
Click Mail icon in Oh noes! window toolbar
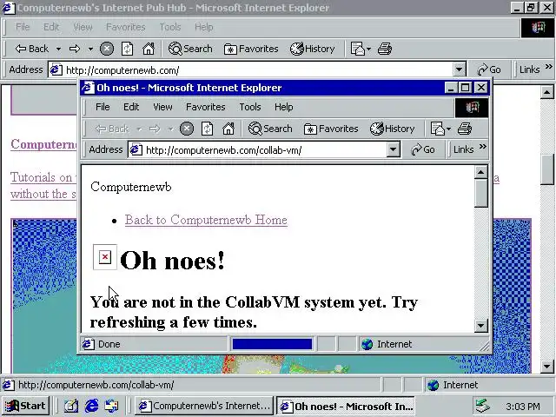pyautogui.click(x=438, y=129)
